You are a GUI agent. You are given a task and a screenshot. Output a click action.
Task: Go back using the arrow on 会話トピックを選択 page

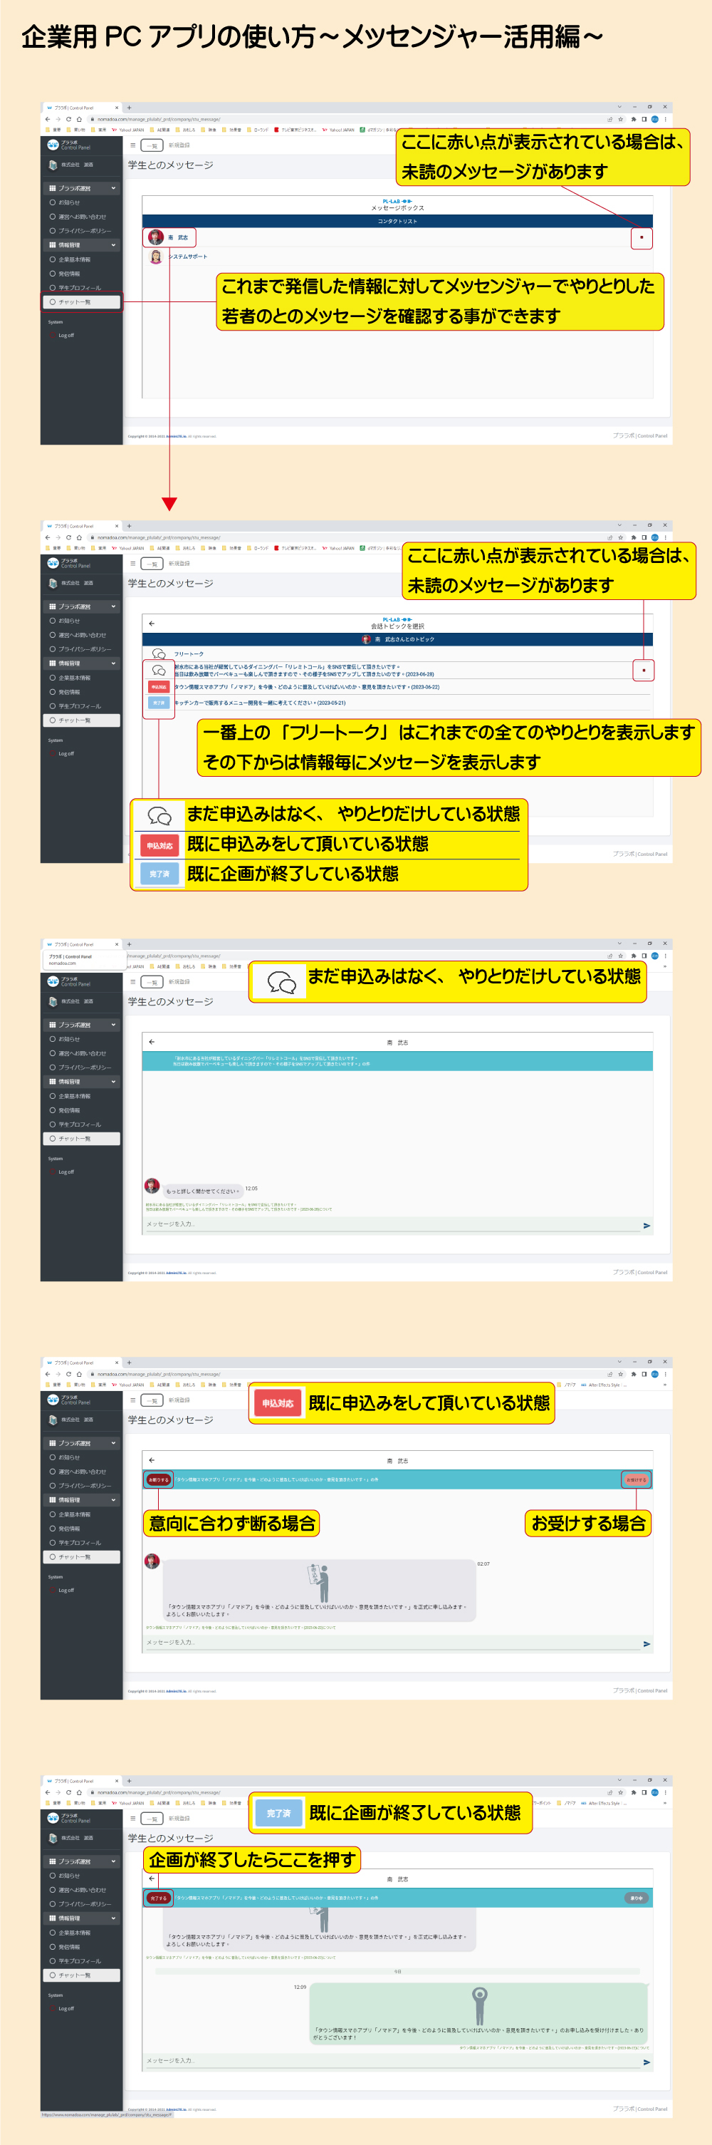(152, 623)
